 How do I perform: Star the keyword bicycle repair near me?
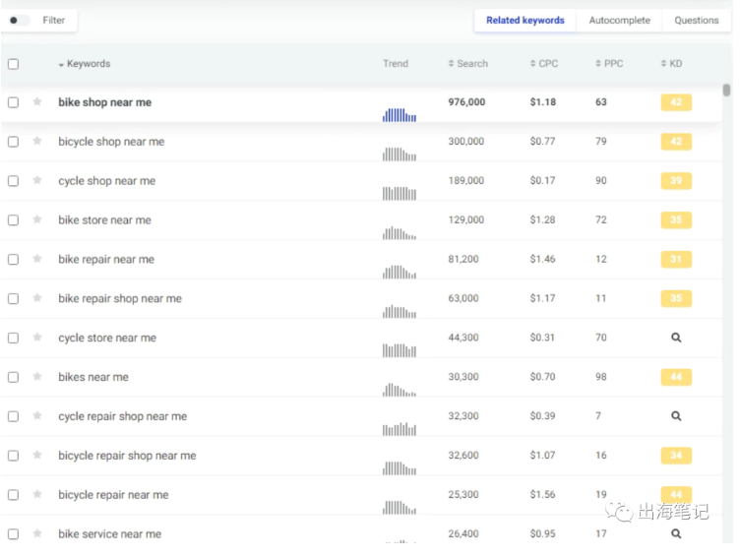[x=37, y=494]
